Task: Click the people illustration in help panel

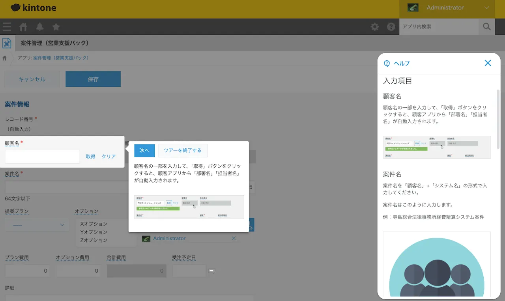Action: pyautogui.click(x=437, y=264)
